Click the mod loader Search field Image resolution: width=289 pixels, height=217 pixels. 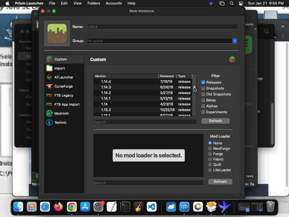pos(148,183)
